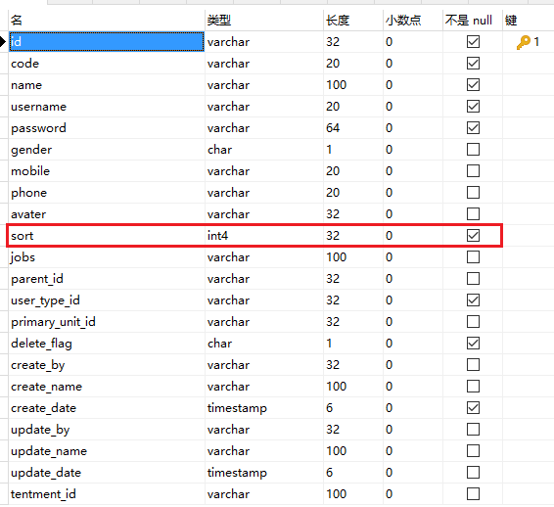Enable not null for tentment_id field
The image size is (554, 507).
tap(473, 494)
